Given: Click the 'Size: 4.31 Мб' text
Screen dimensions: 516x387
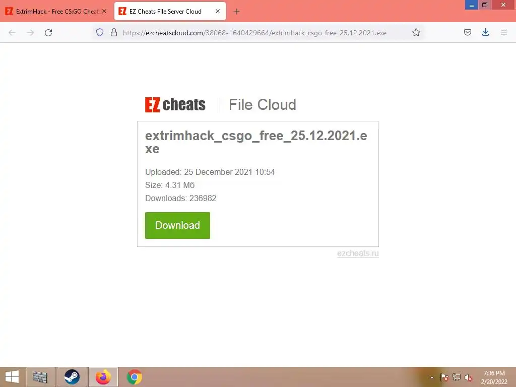Looking at the screenshot, I should (170, 185).
